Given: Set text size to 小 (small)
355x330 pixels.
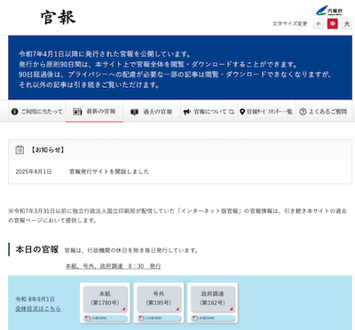Looking at the screenshot, I should tap(319, 24).
